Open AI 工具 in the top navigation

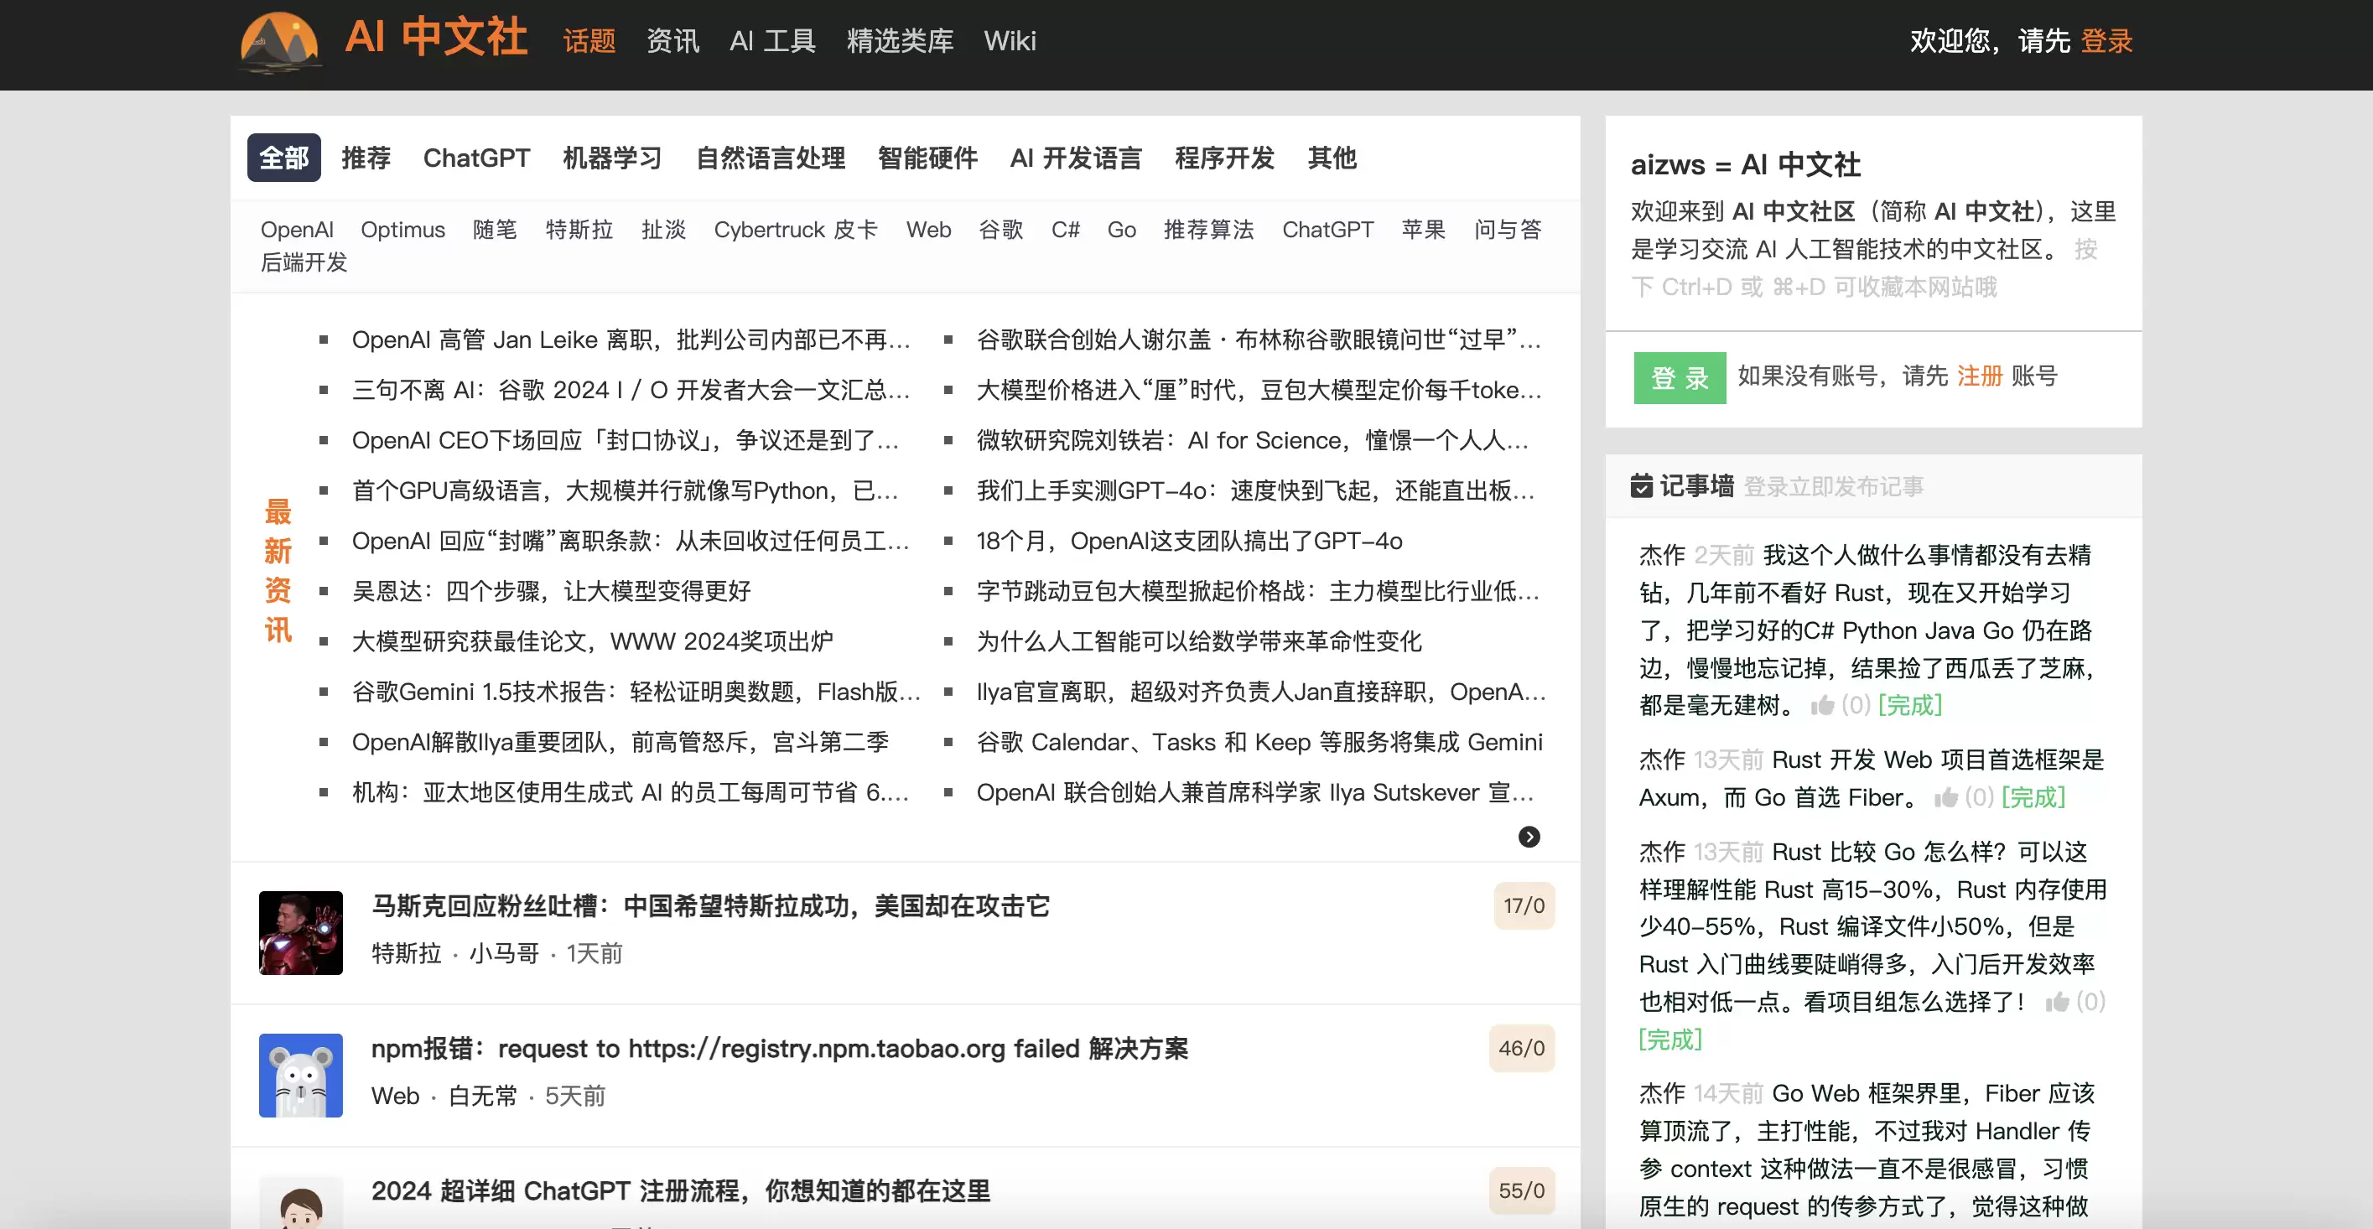tap(773, 41)
